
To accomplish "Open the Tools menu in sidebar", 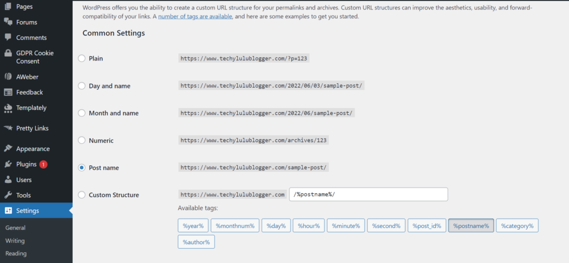I will [23, 195].
